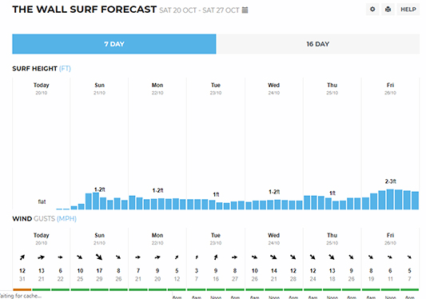This screenshot has width=426, height=299.
Task: Click the Sunday 1-2ft peak bar
Action: [96, 201]
